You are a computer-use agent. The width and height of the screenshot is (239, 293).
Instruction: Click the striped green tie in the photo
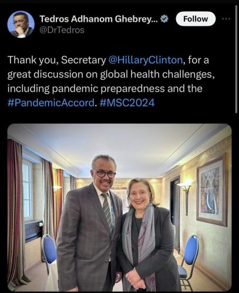[107, 212]
